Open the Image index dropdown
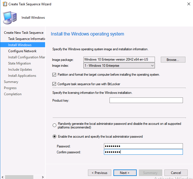This screenshot has height=179, width=193. coord(119,66)
